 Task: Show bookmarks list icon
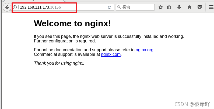[169, 7]
